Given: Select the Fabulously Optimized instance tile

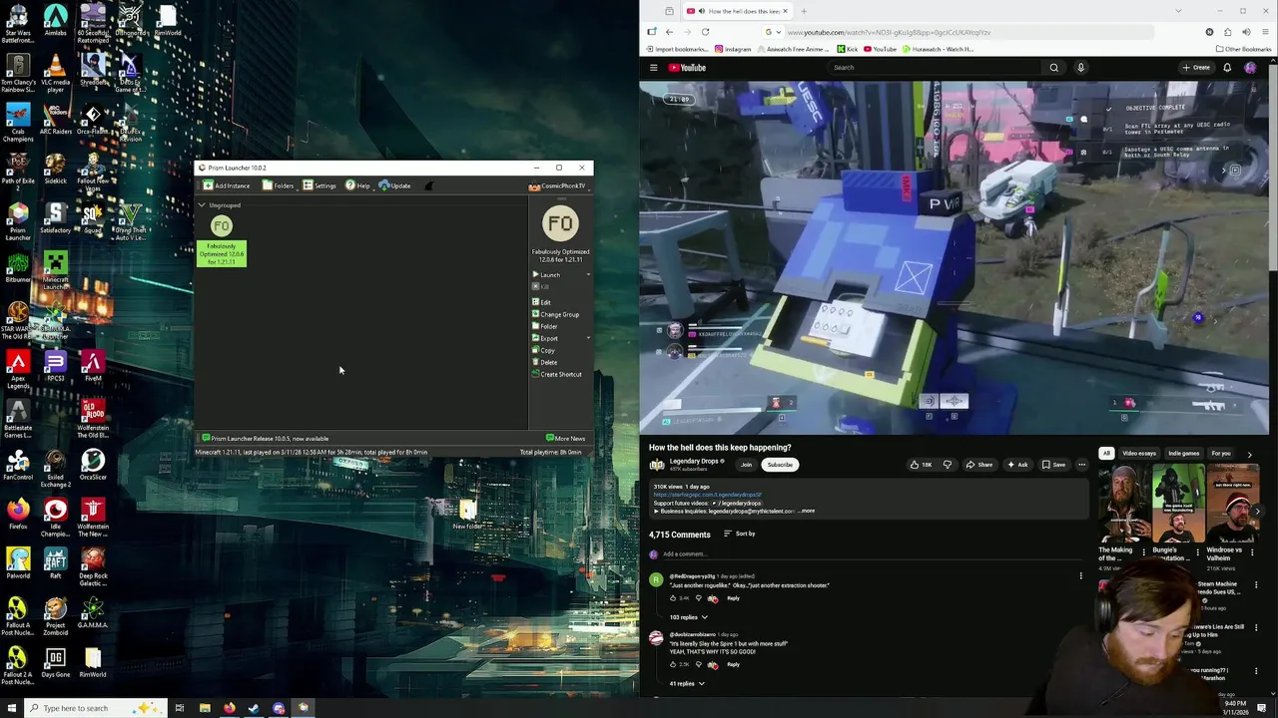Looking at the screenshot, I should [x=222, y=240].
